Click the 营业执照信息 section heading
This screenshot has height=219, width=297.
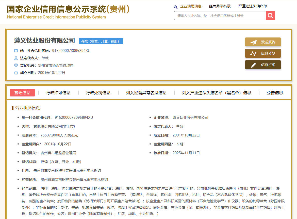point(27,108)
